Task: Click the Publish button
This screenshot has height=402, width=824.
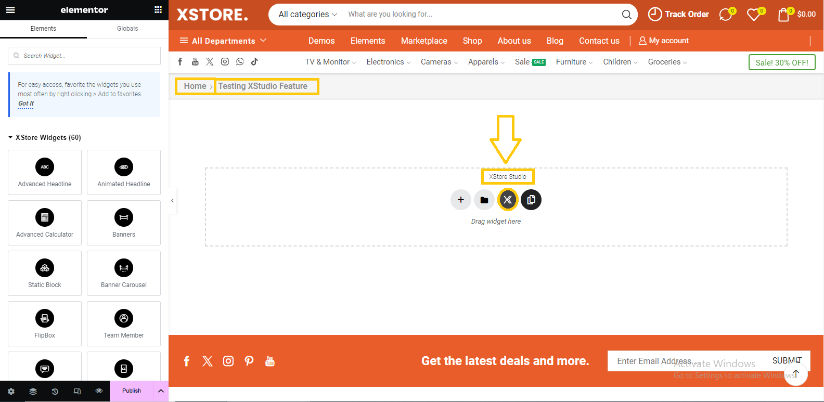Action: click(132, 391)
